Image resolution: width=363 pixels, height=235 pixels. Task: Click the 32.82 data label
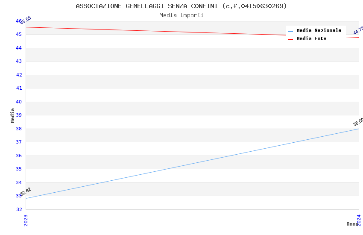click(26, 191)
